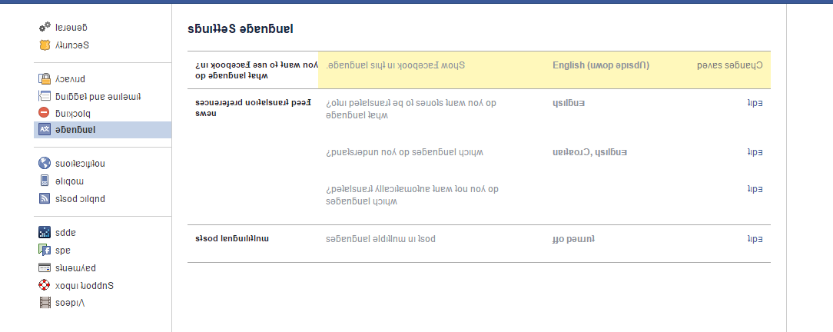This screenshot has height=332, width=833.
Task: Click the Mobile phone icon
Action: [45, 181]
